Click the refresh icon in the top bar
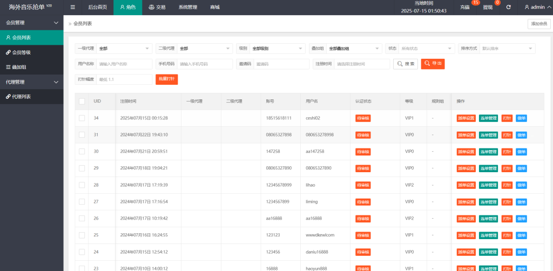 [508, 7]
